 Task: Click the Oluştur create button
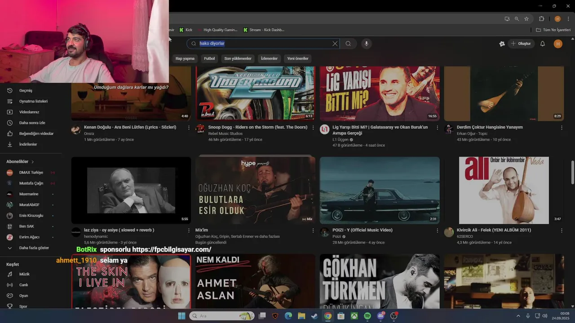pyautogui.click(x=521, y=44)
